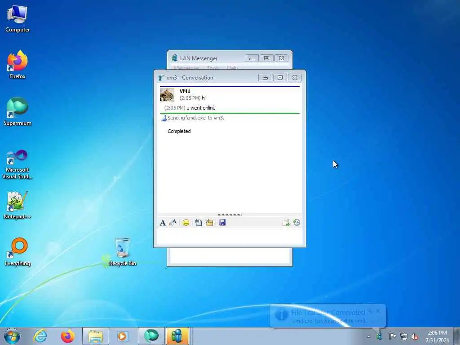Click the 'Completed' transfer status text
460x345 pixels.
(179, 131)
